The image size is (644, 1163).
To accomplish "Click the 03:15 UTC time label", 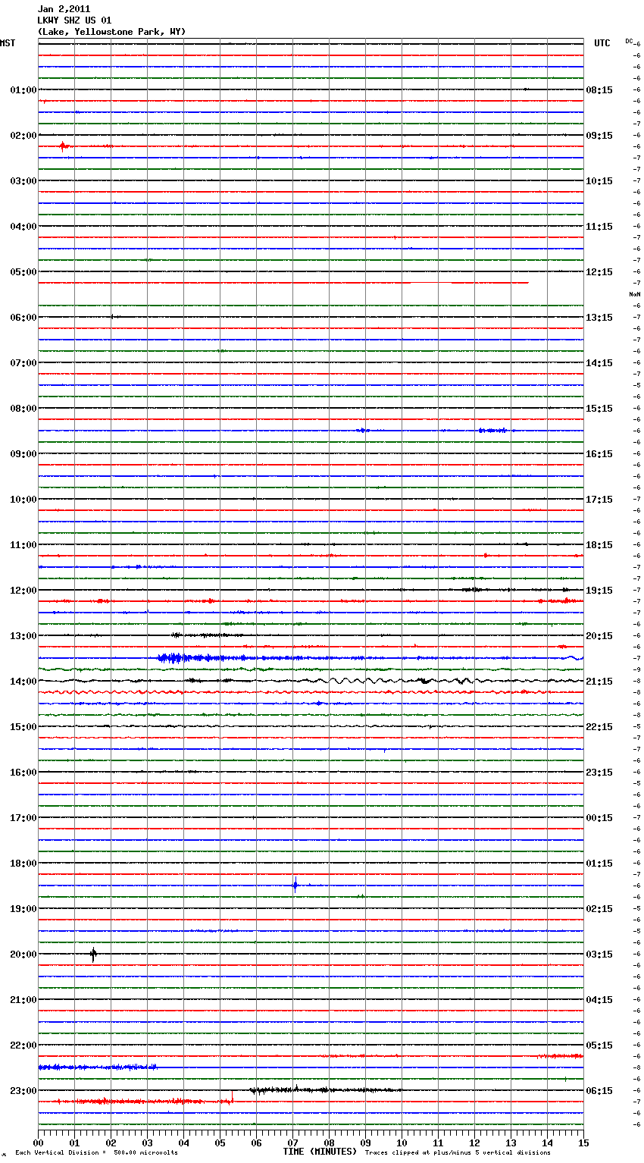I will pyautogui.click(x=599, y=954).
